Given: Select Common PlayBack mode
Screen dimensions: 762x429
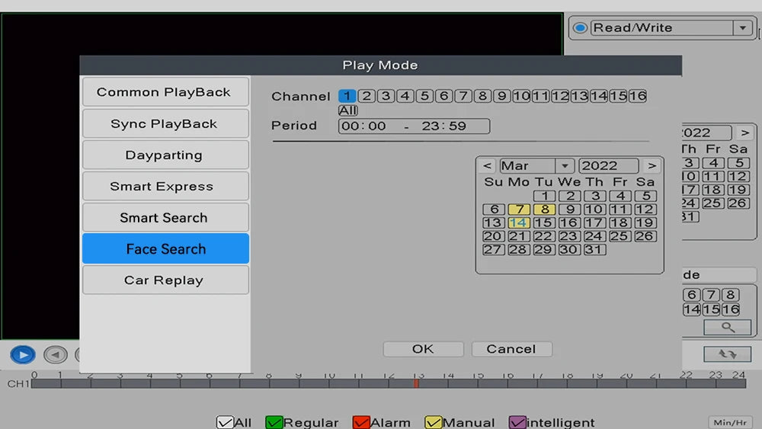Looking at the screenshot, I should click(x=165, y=92).
